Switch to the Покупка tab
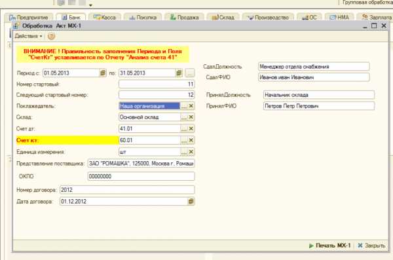 coord(143,17)
